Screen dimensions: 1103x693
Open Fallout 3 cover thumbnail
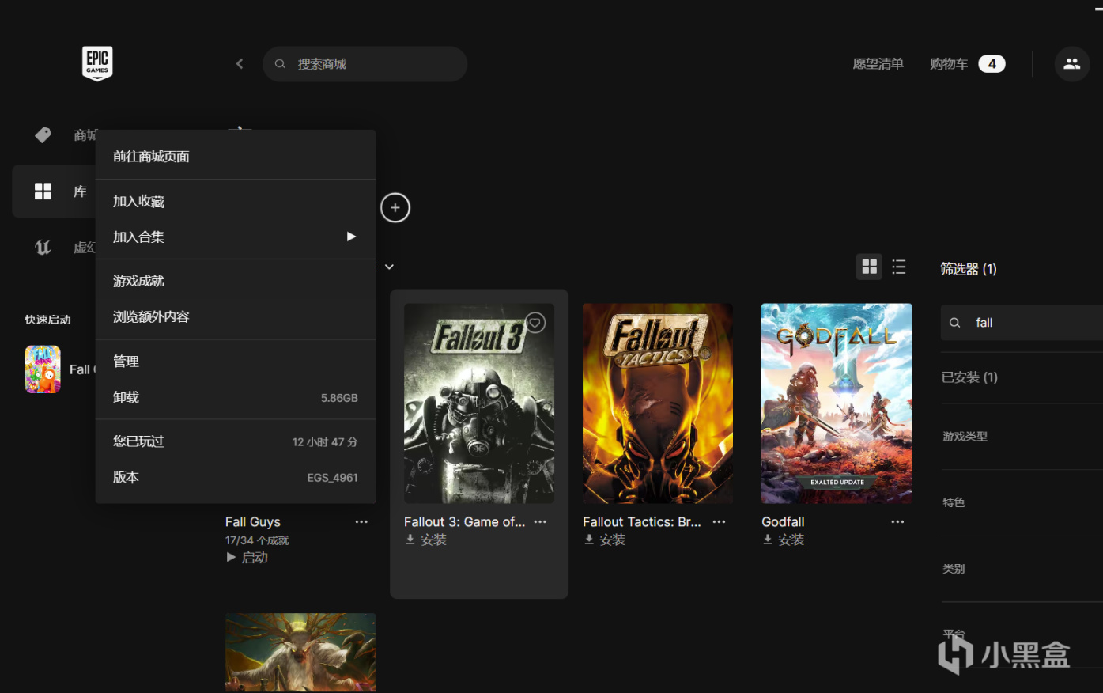479,403
